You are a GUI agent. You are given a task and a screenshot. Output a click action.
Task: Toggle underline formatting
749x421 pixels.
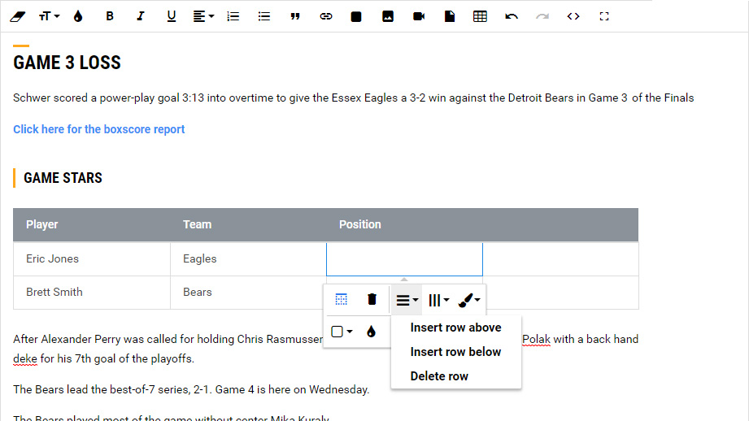(171, 16)
